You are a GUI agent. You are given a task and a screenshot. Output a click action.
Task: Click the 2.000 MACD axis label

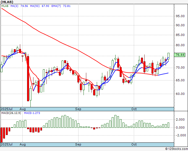click(x=180, y=119)
